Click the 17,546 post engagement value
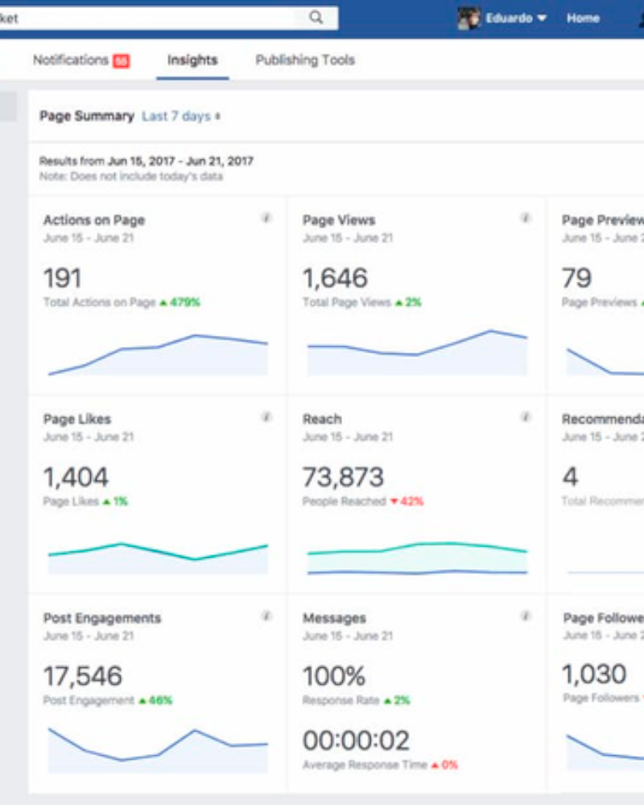644x805 pixels. pos(83,675)
